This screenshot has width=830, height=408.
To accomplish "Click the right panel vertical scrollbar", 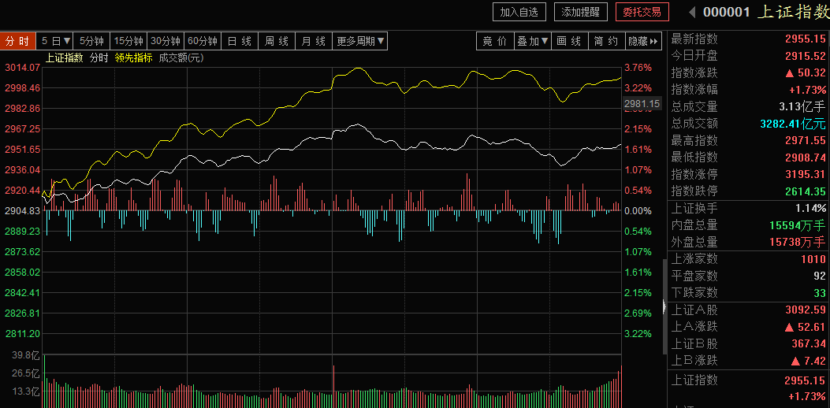I will [664, 307].
